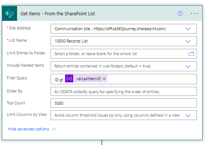The height and width of the screenshot is (145, 207).
Task: Open the help question mark icon
Action: 180,13
